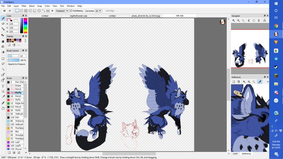Switch to the Layer tab at the bottom right

[x=235, y=154]
